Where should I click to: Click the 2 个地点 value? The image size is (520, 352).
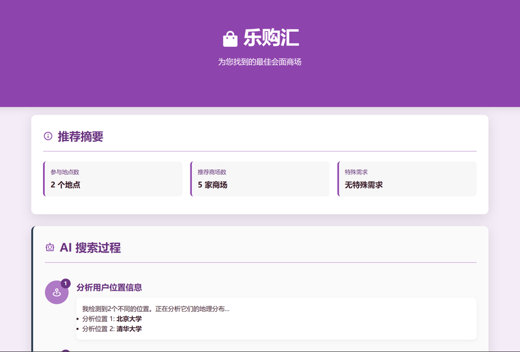click(66, 185)
